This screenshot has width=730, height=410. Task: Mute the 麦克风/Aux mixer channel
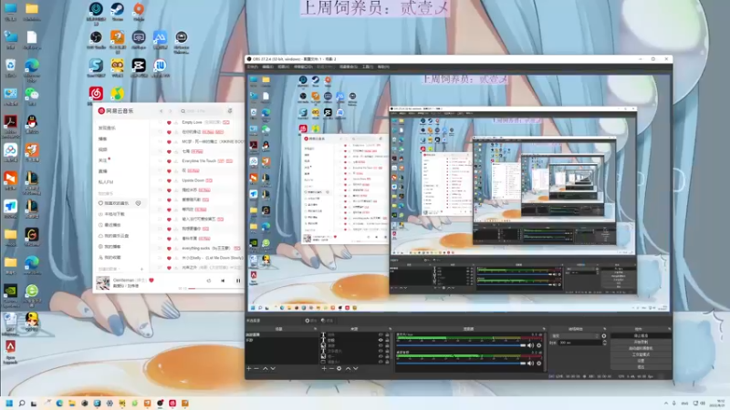point(530,345)
